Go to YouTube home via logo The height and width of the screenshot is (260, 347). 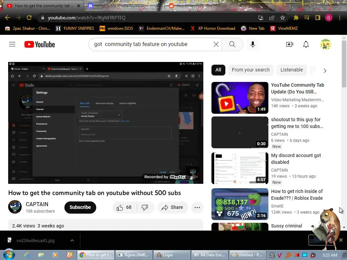tap(40, 44)
